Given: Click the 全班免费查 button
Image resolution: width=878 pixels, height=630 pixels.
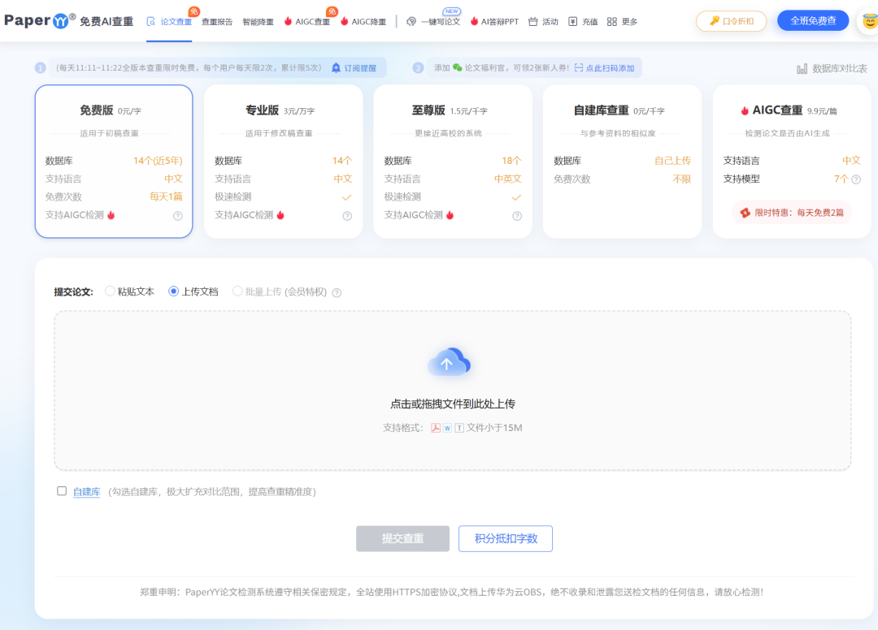Looking at the screenshot, I should click(813, 21).
